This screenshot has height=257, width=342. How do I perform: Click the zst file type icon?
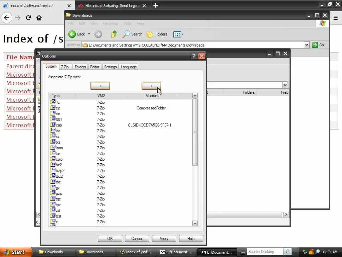pyautogui.click(x=53, y=210)
